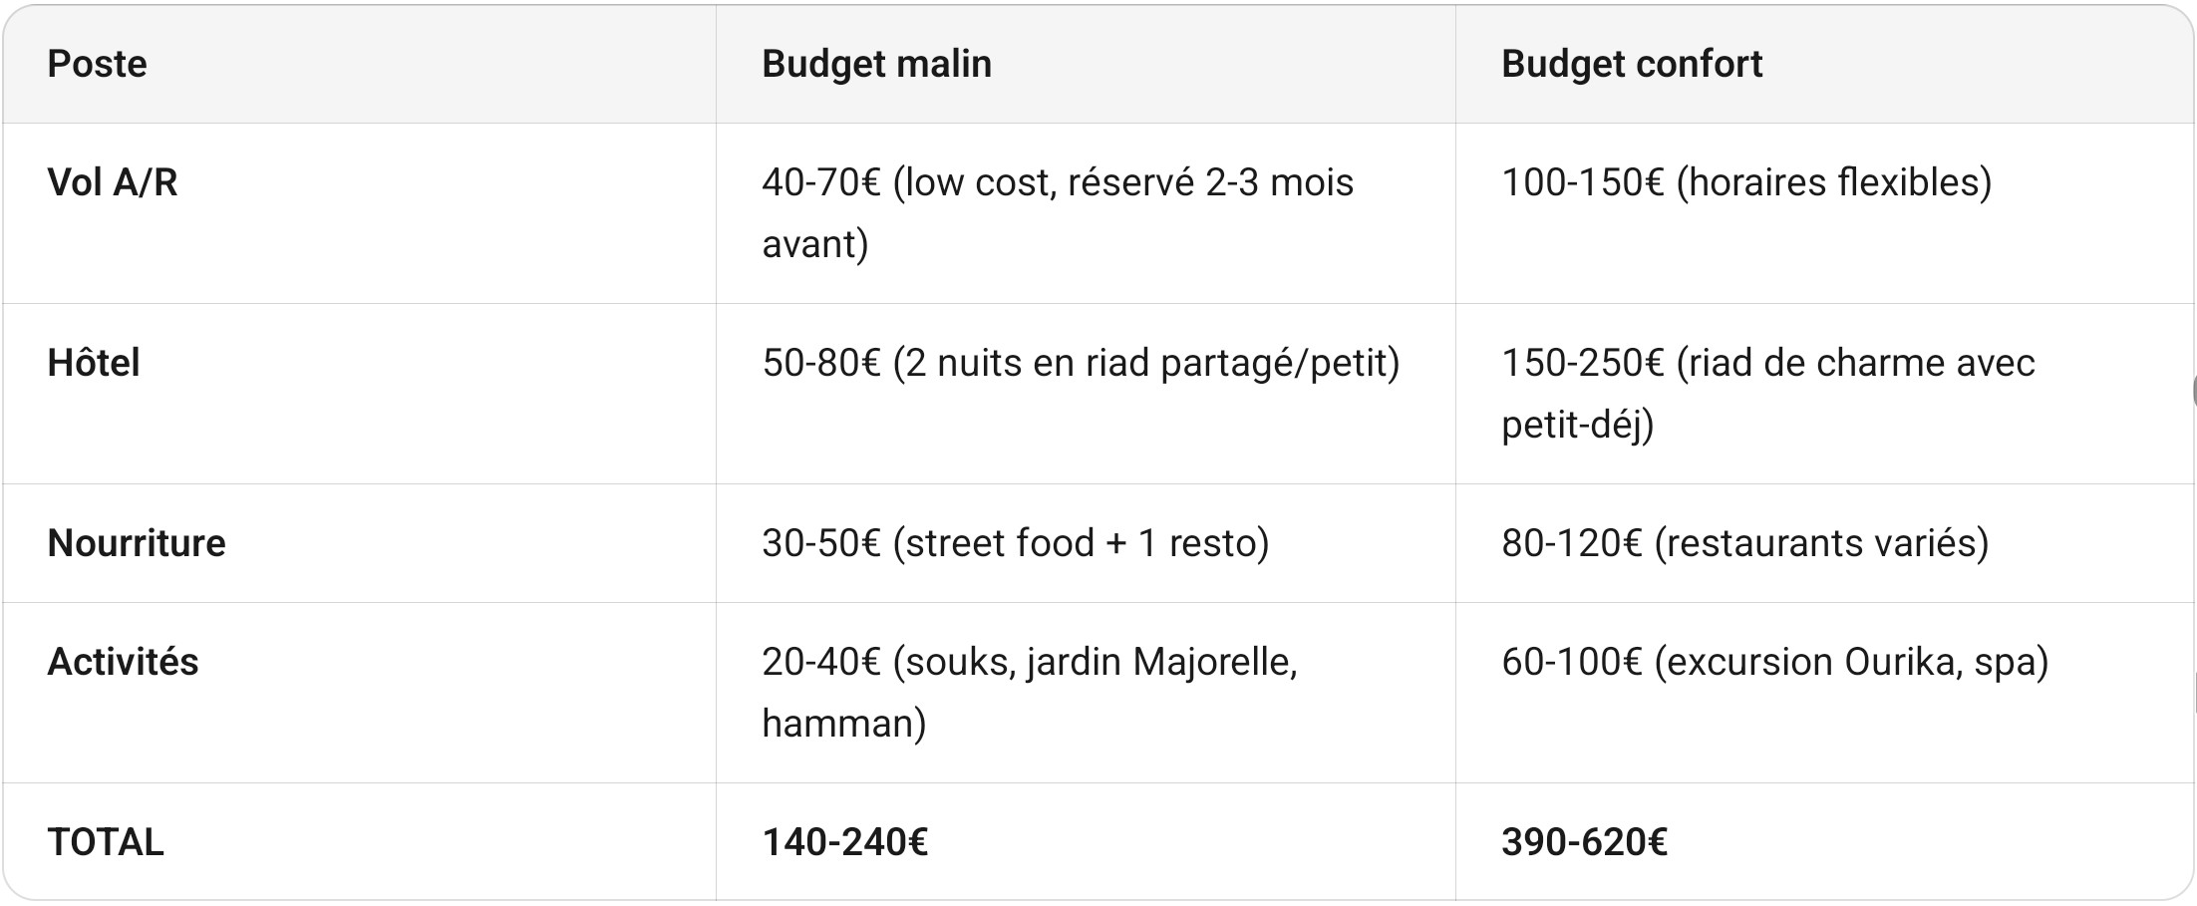Click the 50-80€ riad partagé cell
The height and width of the screenshot is (906, 2197).
1081,363
